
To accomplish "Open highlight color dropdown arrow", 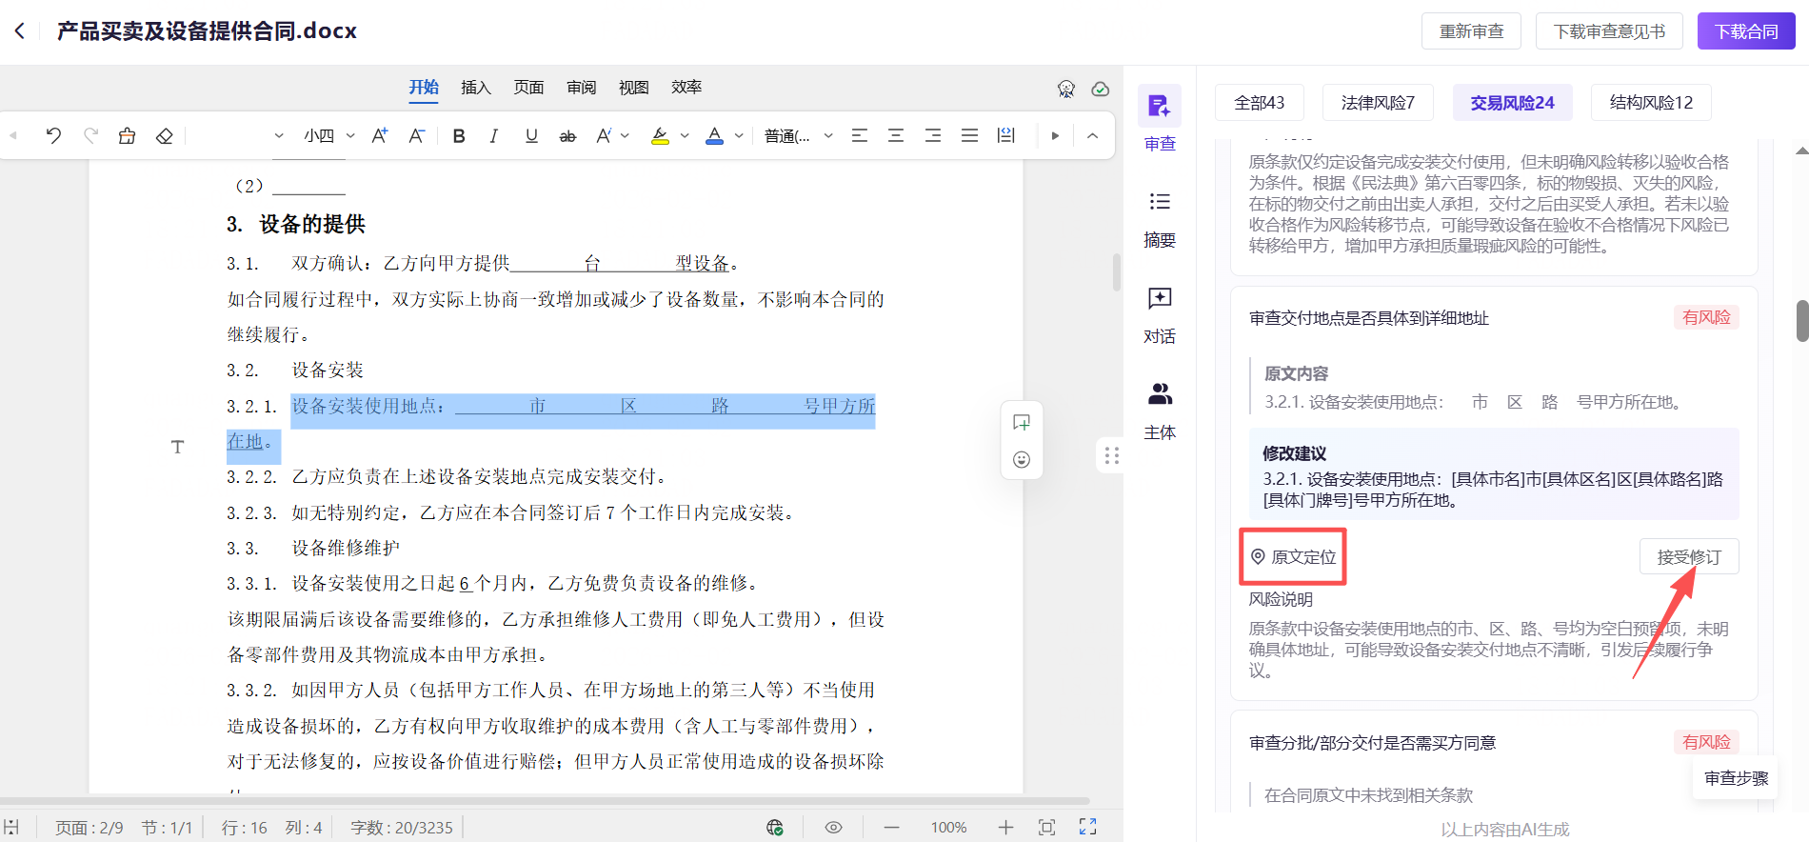I will point(685,136).
